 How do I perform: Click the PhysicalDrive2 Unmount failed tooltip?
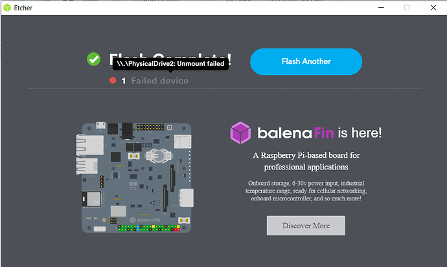coord(170,64)
